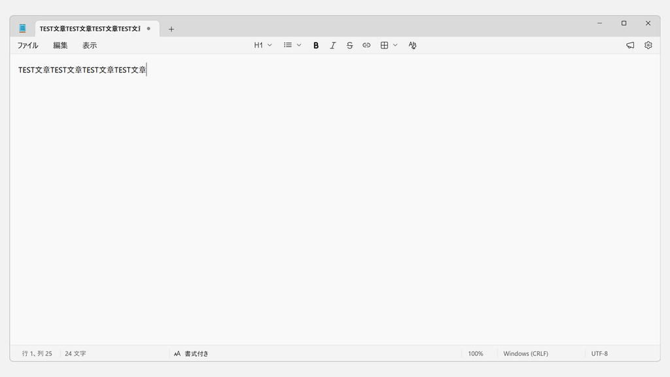Viewport: 670px width, 377px height.
Task: Insert a table with grid icon
Action: tap(385, 45)
